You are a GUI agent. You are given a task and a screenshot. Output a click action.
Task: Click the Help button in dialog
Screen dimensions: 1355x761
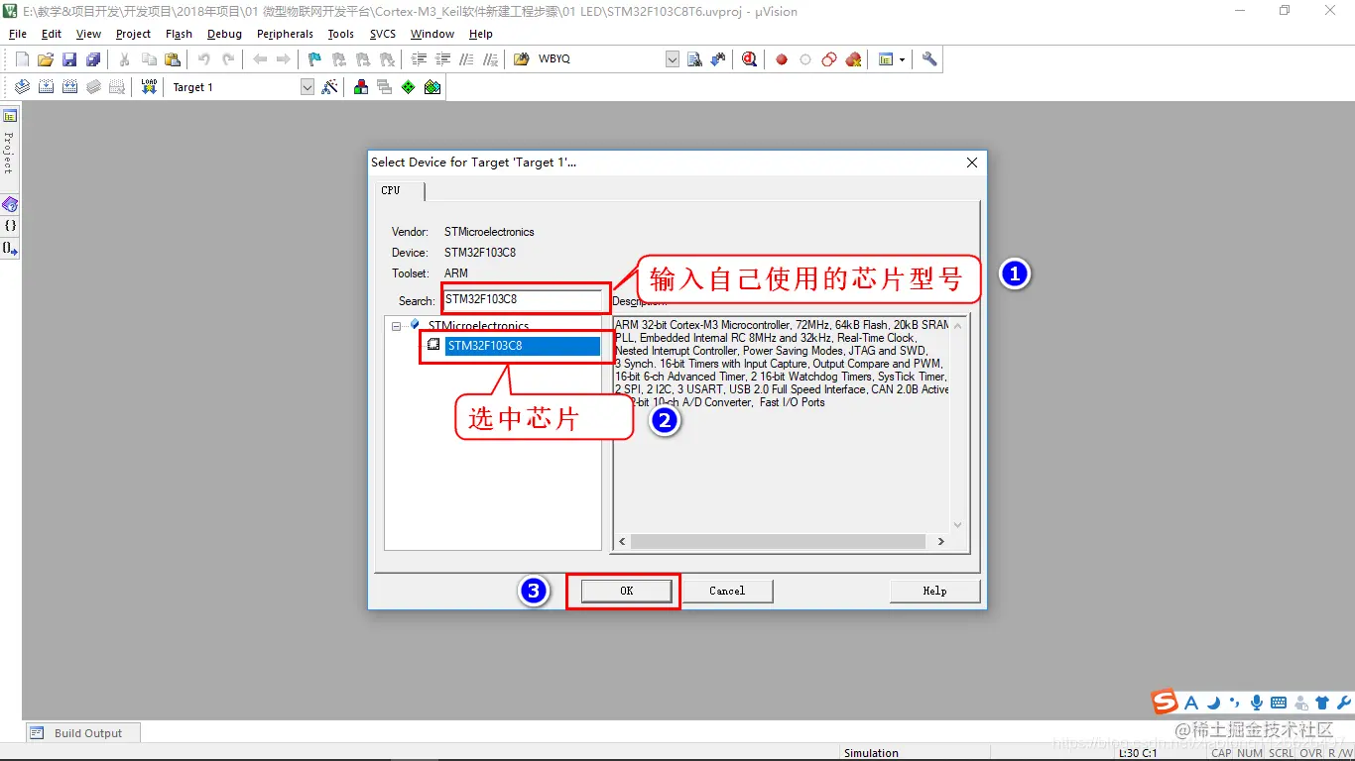click(934, 591)
